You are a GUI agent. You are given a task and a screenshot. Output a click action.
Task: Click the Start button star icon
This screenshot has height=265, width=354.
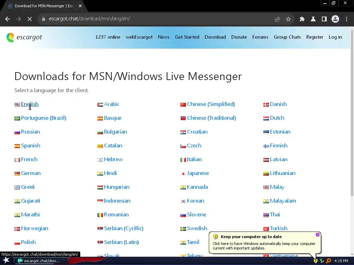pos(6,261)
